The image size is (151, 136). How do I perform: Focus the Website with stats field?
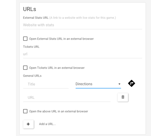(x=83, y=25)
